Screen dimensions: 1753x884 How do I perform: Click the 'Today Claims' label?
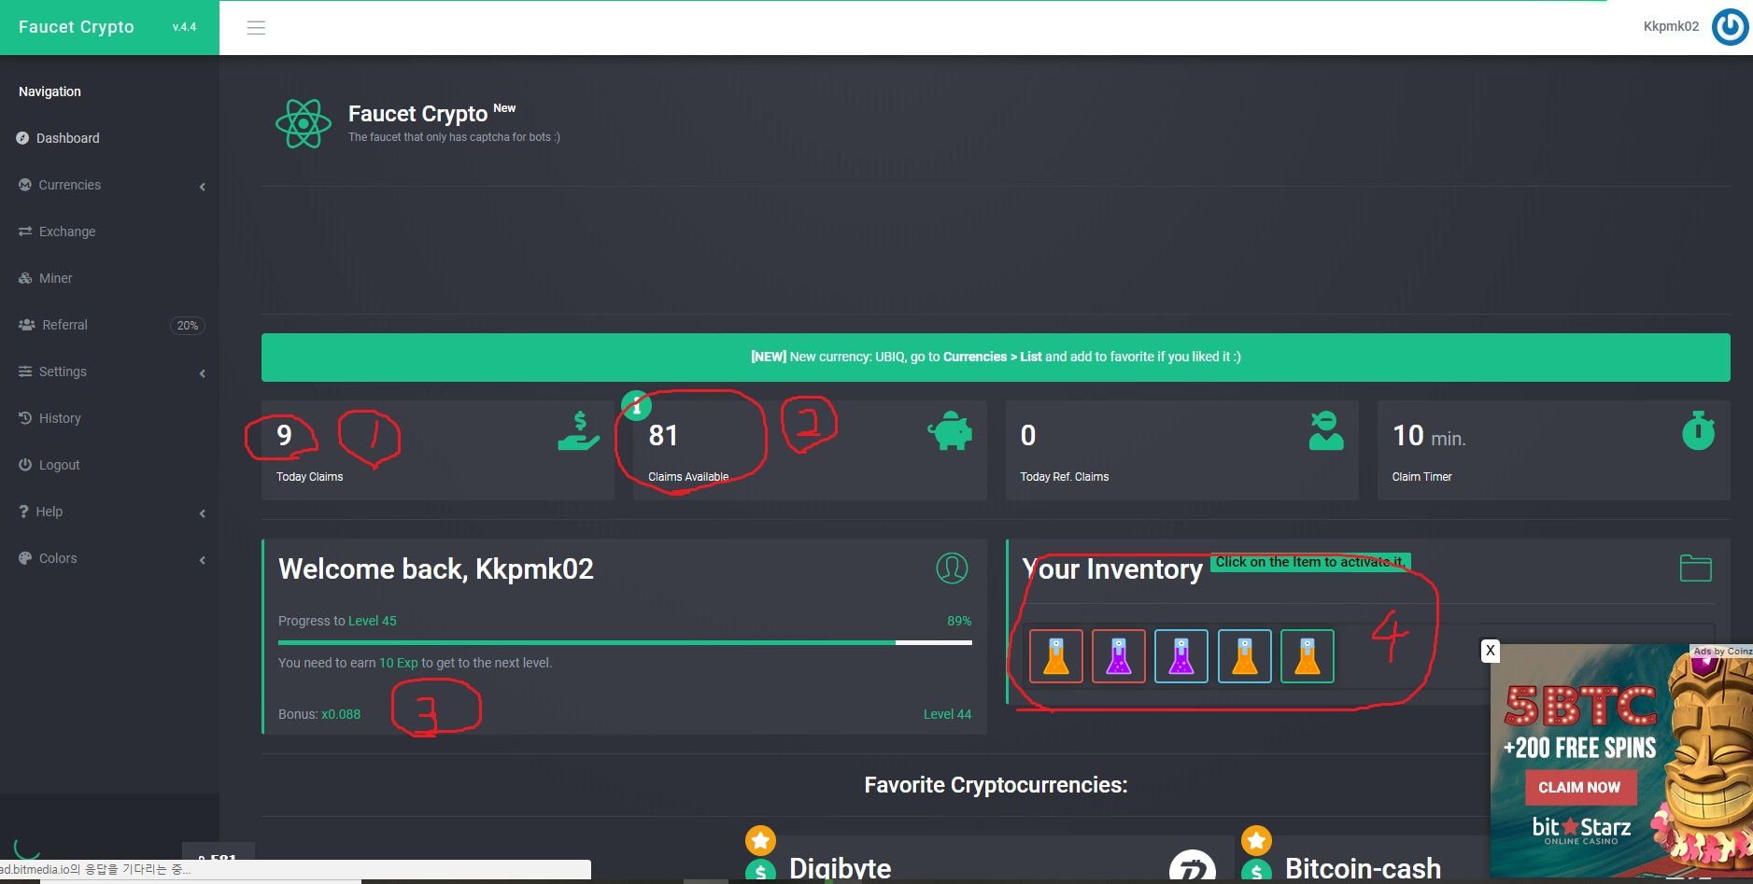click(x=309, y=477)
